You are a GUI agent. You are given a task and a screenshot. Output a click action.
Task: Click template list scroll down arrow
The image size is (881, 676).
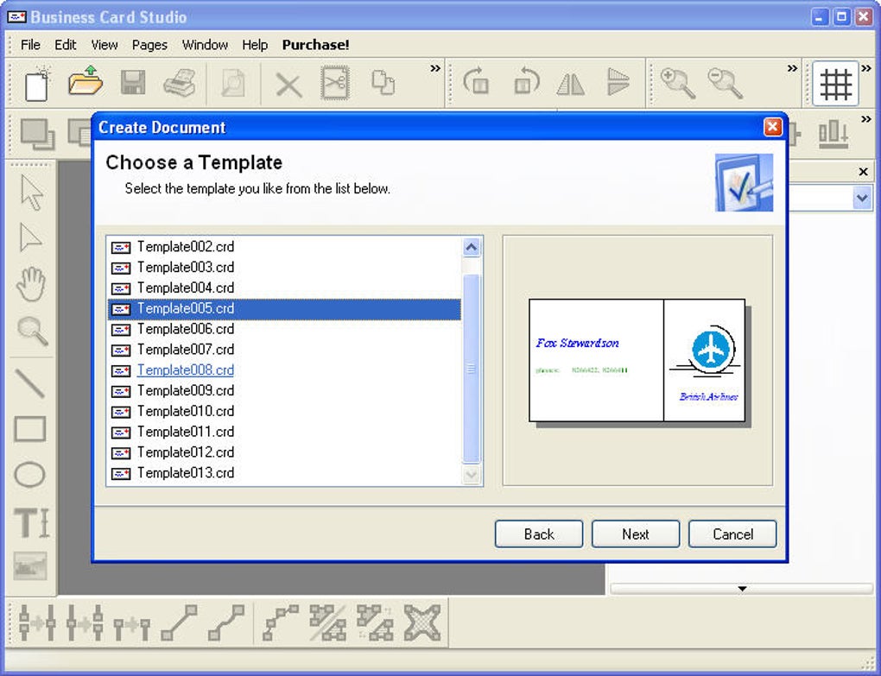tap(472, 475)
